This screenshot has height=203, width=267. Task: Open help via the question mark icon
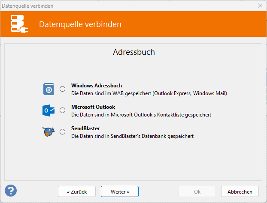tap(11, 191)
